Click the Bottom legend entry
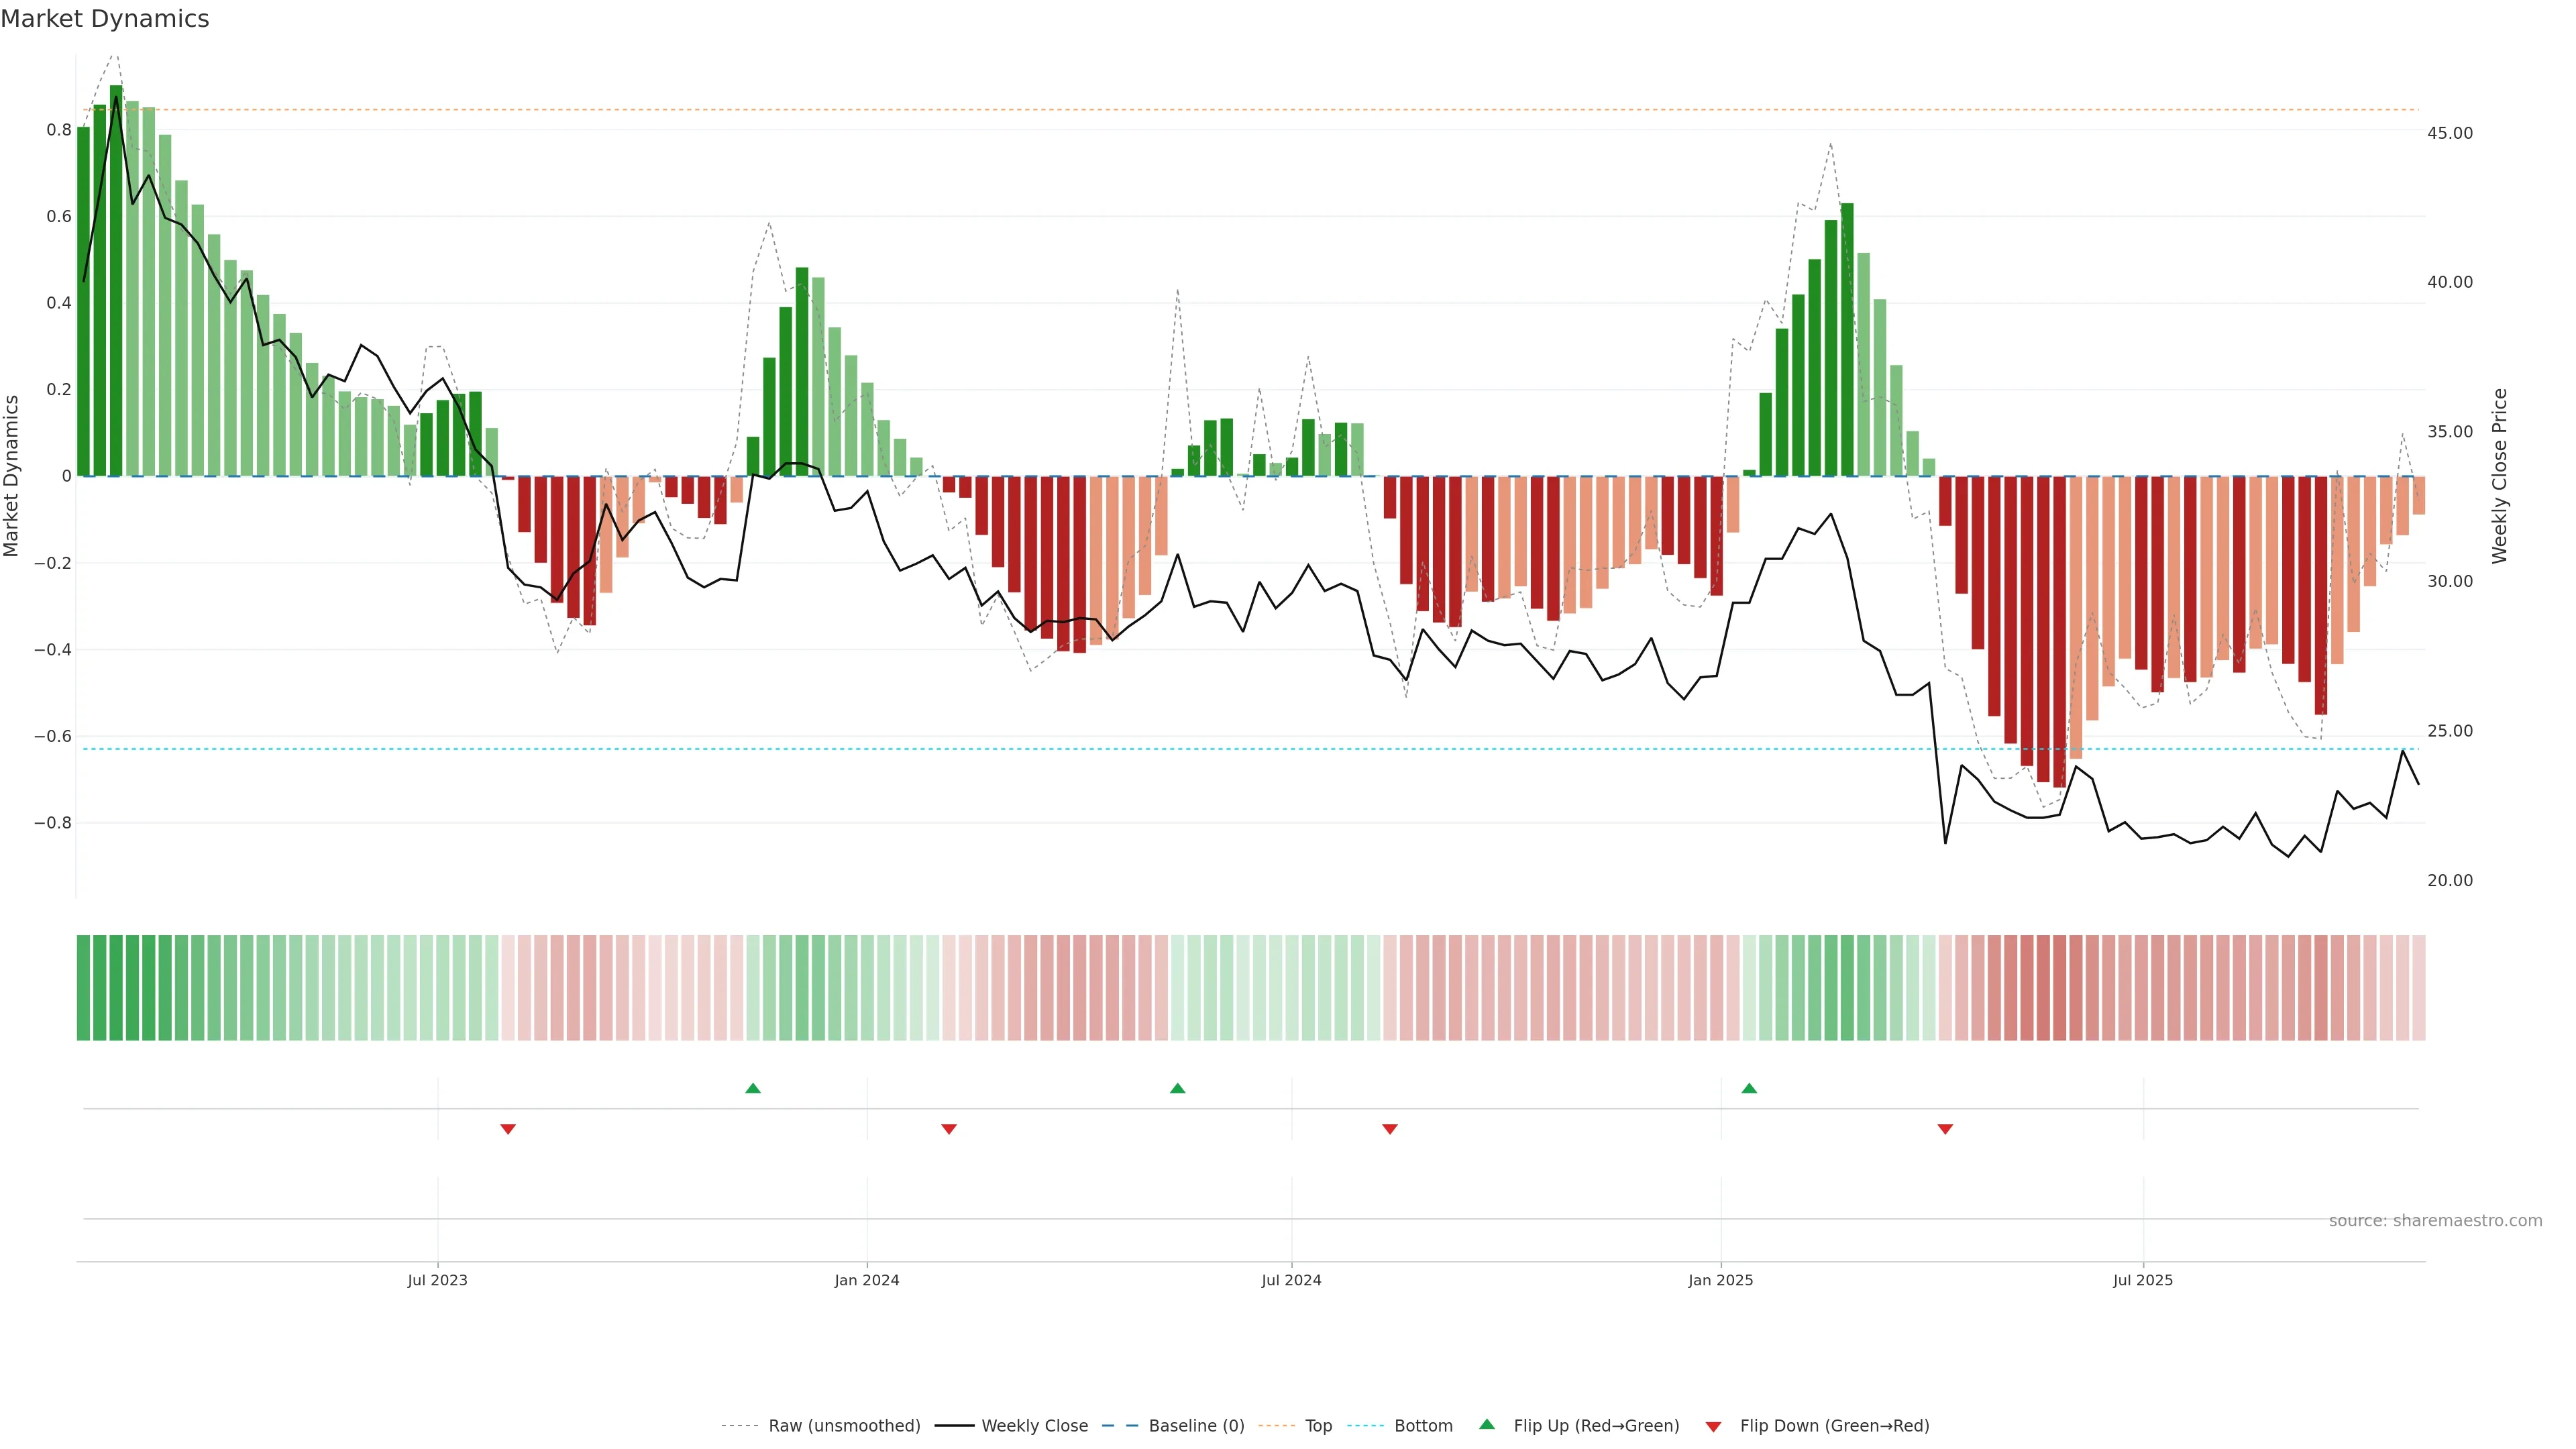2576x1449 pixels. [1423, 1426]
